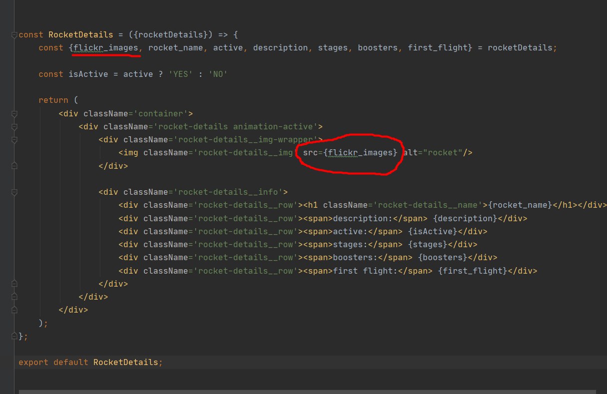Collapse the 'rocket-details__info' div block
The height and width of the screenshot is (394, 607).
click(14, 192)
